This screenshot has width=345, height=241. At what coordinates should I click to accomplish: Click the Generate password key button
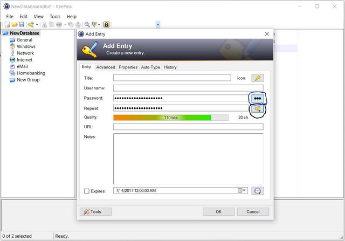point(258,108)
